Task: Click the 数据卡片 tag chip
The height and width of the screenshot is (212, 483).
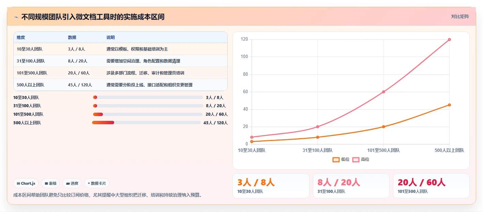Action: [x=97, y=183]
